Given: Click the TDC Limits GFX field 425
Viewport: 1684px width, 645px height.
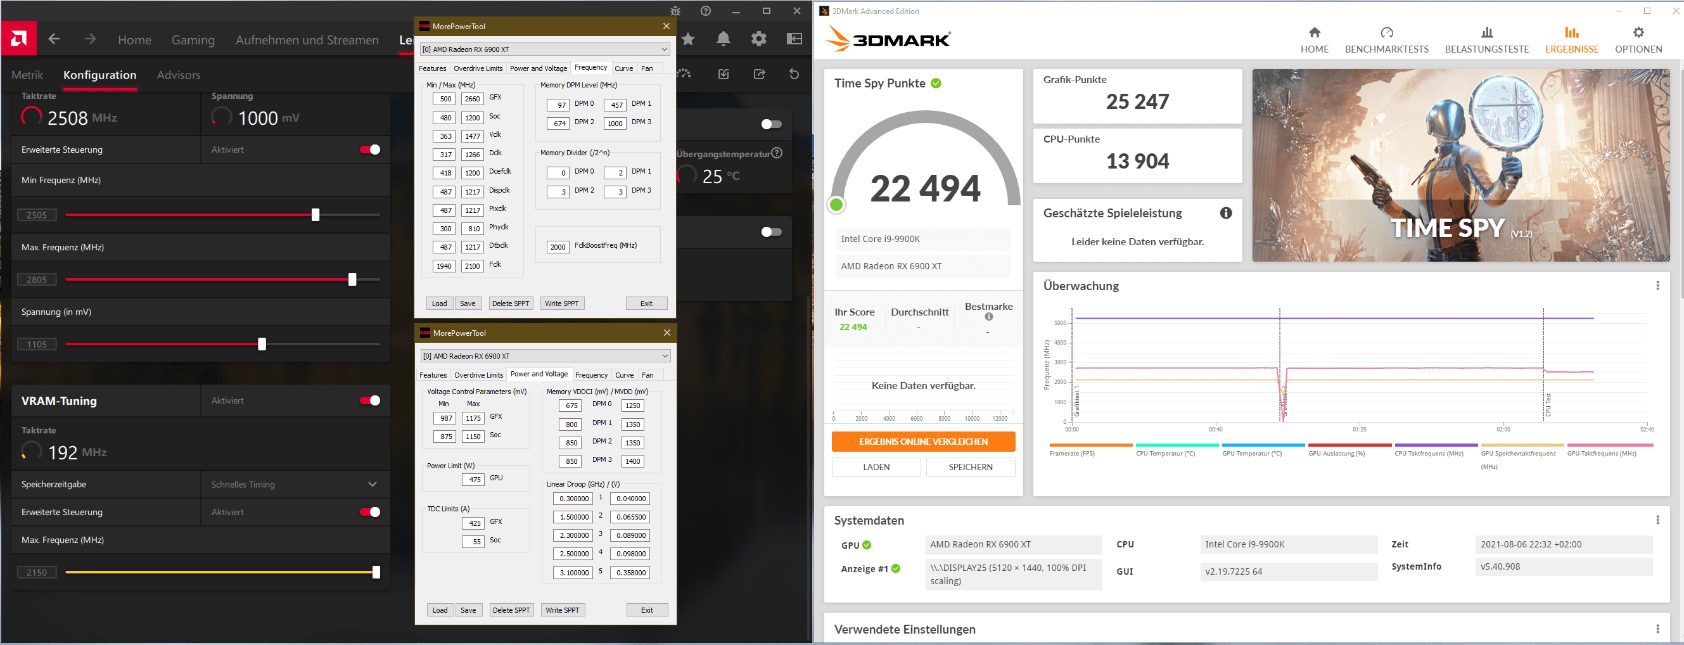Looking at the screenshot, I should [x=473, y=523].
